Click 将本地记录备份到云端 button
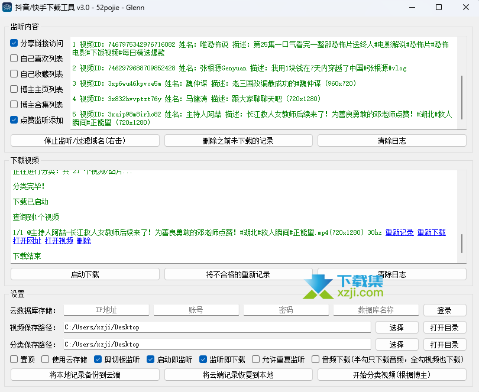 point(85,375)
